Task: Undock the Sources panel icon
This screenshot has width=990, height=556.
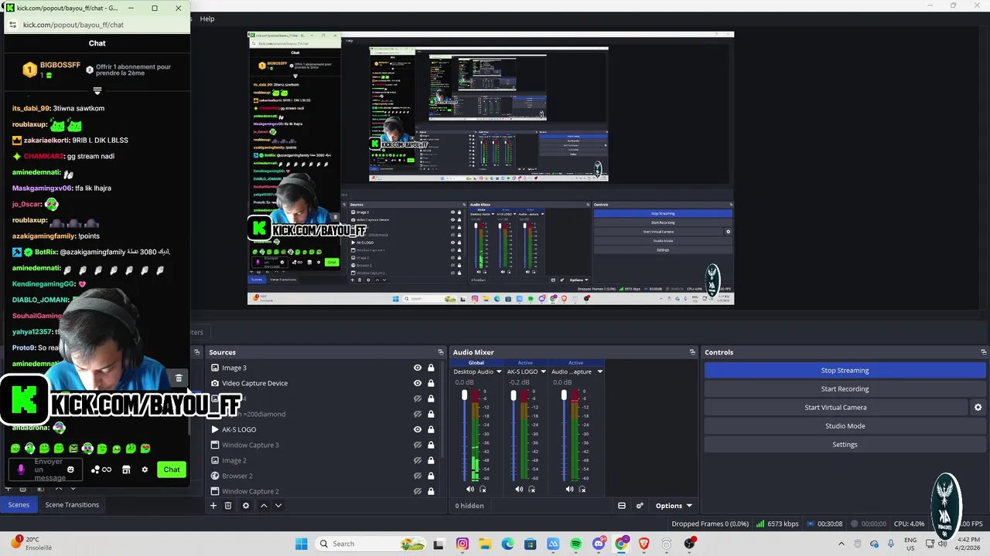Action: tap(441, 352)
